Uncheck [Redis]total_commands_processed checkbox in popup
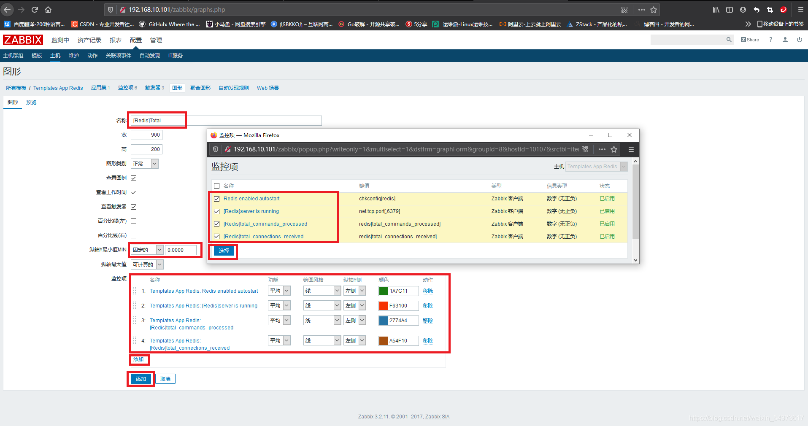Viewport: 808px width, 426px height. point(217,224)
